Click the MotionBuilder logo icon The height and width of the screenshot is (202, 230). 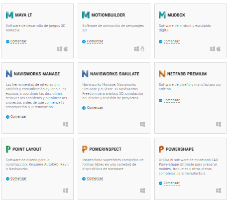tap(86, 15)
